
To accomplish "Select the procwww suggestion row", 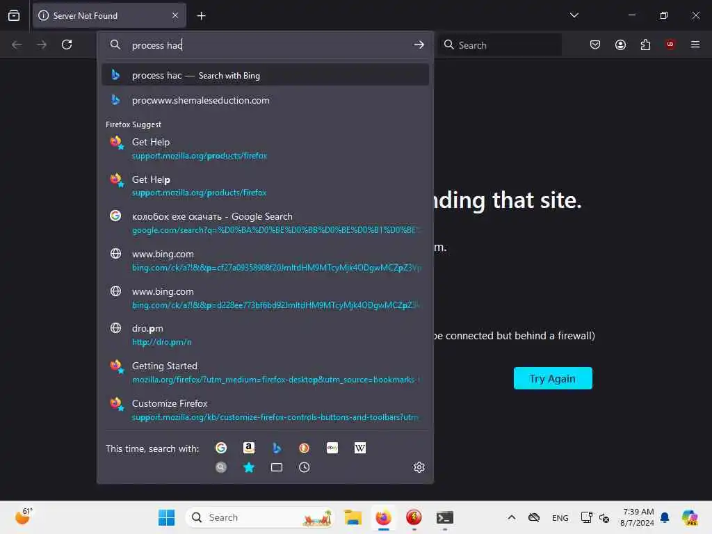I will point(265,100).
